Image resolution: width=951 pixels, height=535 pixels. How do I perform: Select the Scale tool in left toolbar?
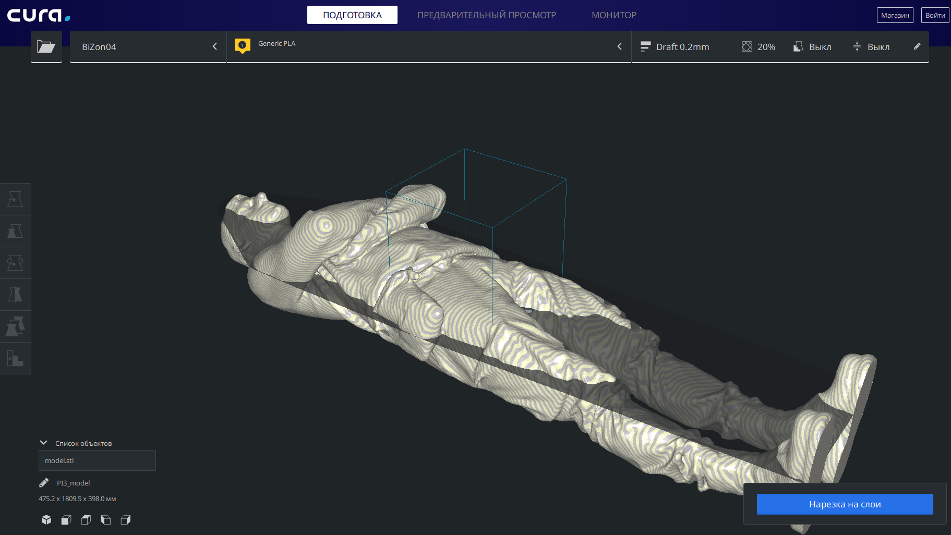tap(15, 231)
